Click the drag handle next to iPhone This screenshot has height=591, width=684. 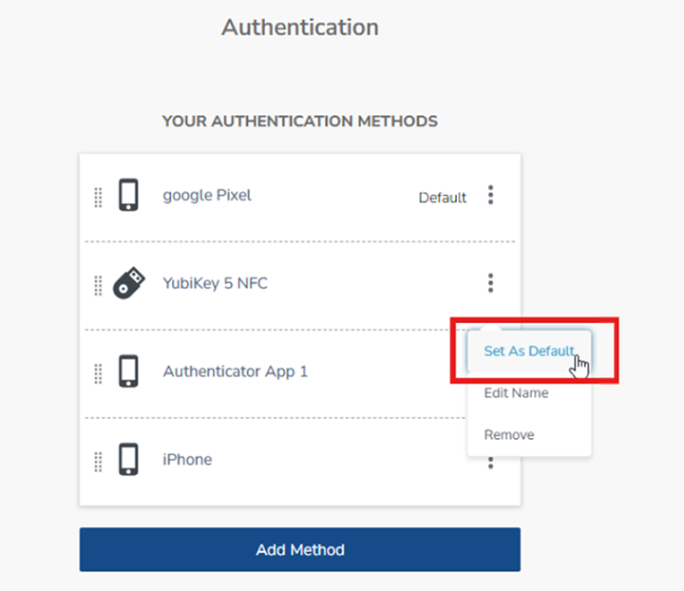click(x=97, y=461)
